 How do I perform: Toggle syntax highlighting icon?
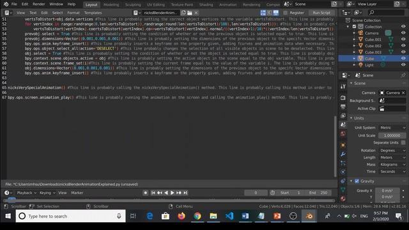pyautogui.click(x=275, y=13)
